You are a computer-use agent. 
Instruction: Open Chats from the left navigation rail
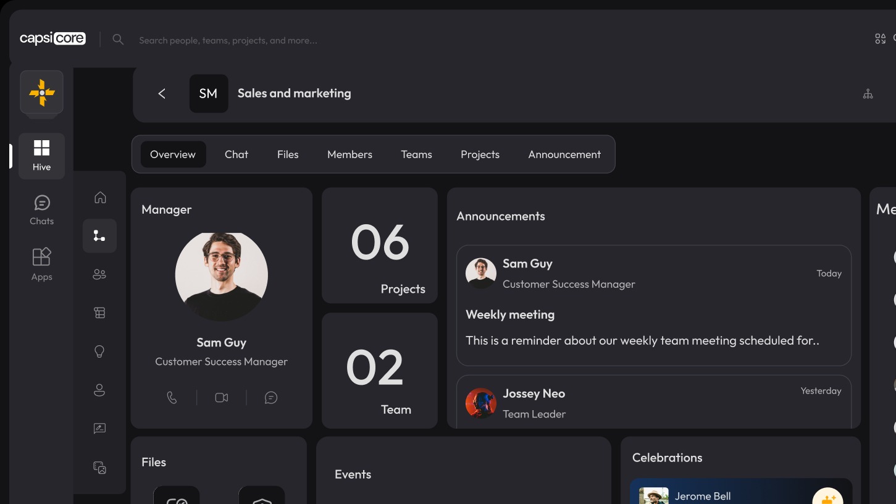click(x=41, y=210)
